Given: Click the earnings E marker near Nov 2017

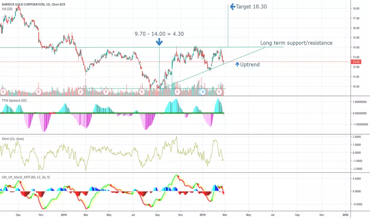Looking at the screenshot, I should coord(39,92).
